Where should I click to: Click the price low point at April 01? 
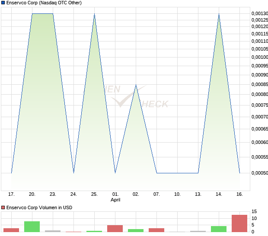point(115,173)
